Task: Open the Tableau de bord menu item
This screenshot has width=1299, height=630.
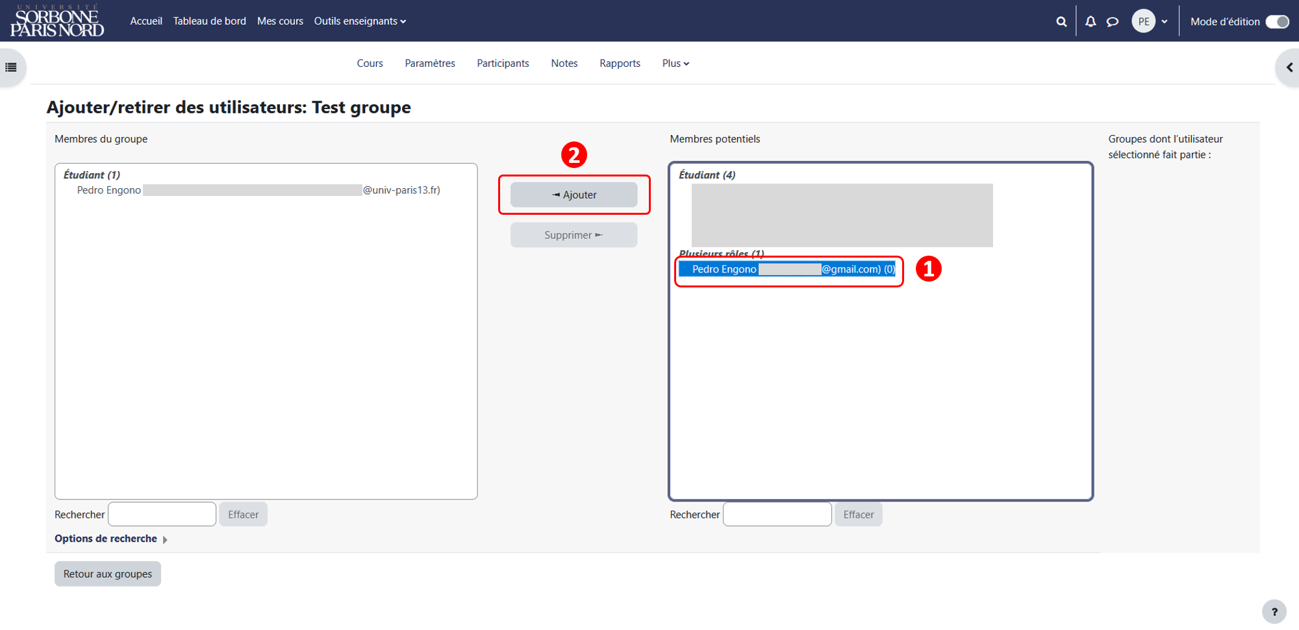Action: (x=209, y=21)
